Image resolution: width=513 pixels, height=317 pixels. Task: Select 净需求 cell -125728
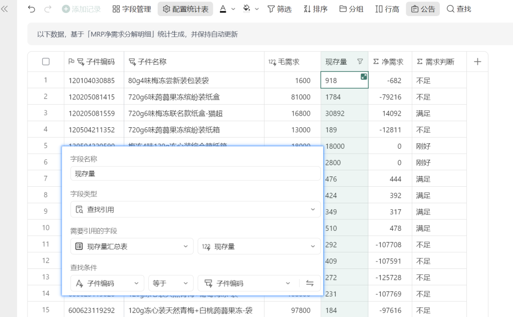coord(390,277)
